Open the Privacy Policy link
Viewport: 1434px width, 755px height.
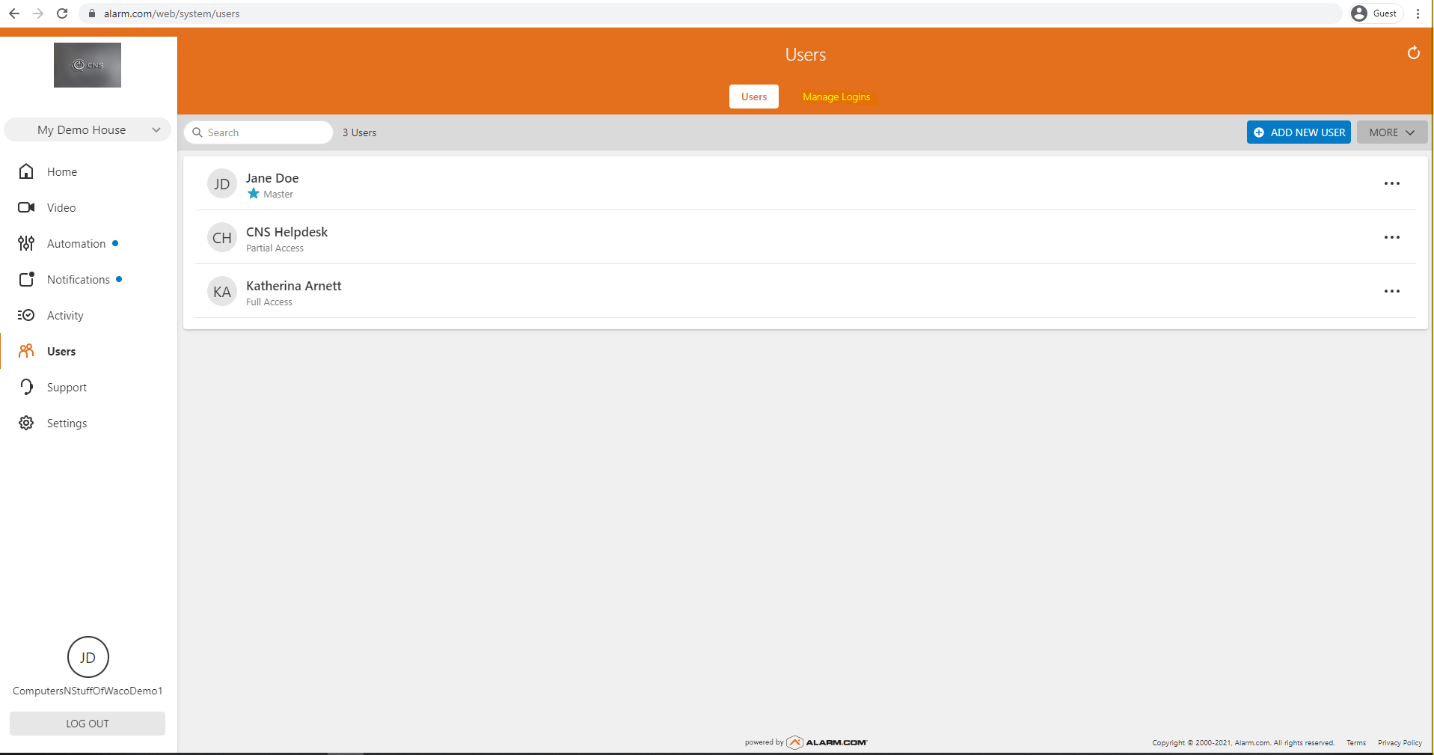[x=1399, y=742]
